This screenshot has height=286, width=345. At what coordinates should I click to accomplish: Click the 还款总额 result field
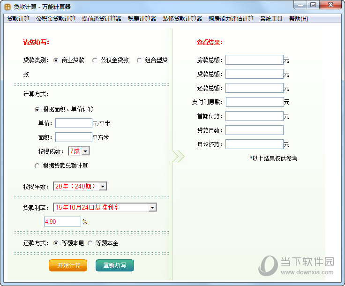[255, 88]
